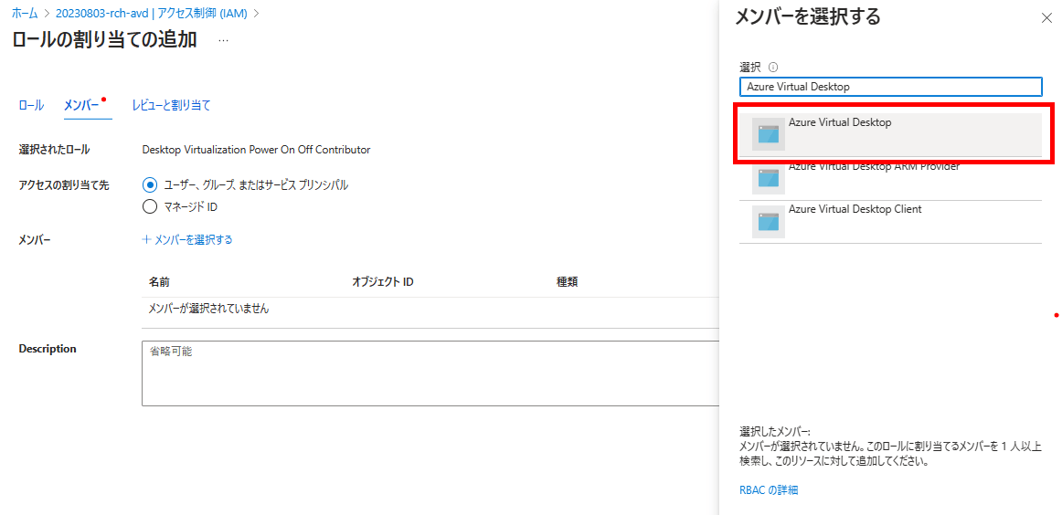Click the Azure Virtual Desktop ARM Provider icon
1062x515 pixels.
tap(768, 178)
